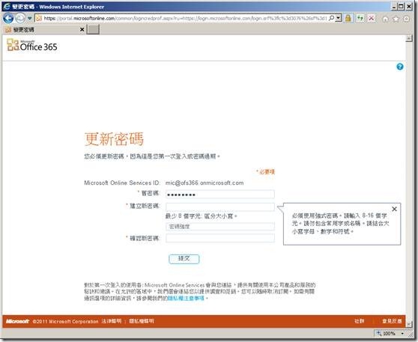Open the recent pages dropdown beside Forward
Screen dimensions: 418x342
click(x=30, y=19)
